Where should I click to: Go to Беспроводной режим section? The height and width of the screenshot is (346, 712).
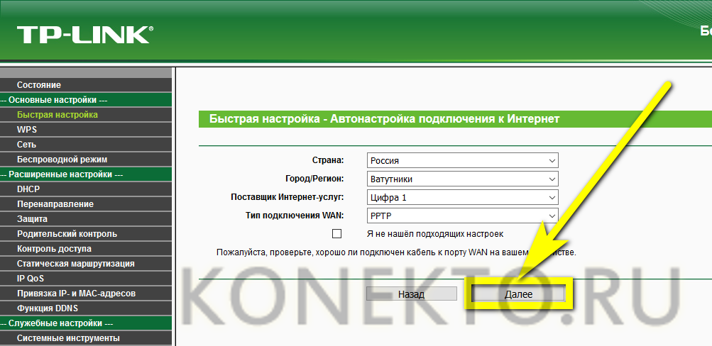click(x=86, y=160)
